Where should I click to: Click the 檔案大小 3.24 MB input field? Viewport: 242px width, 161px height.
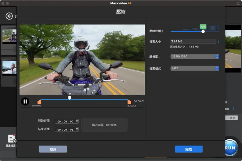pos(193,41)
